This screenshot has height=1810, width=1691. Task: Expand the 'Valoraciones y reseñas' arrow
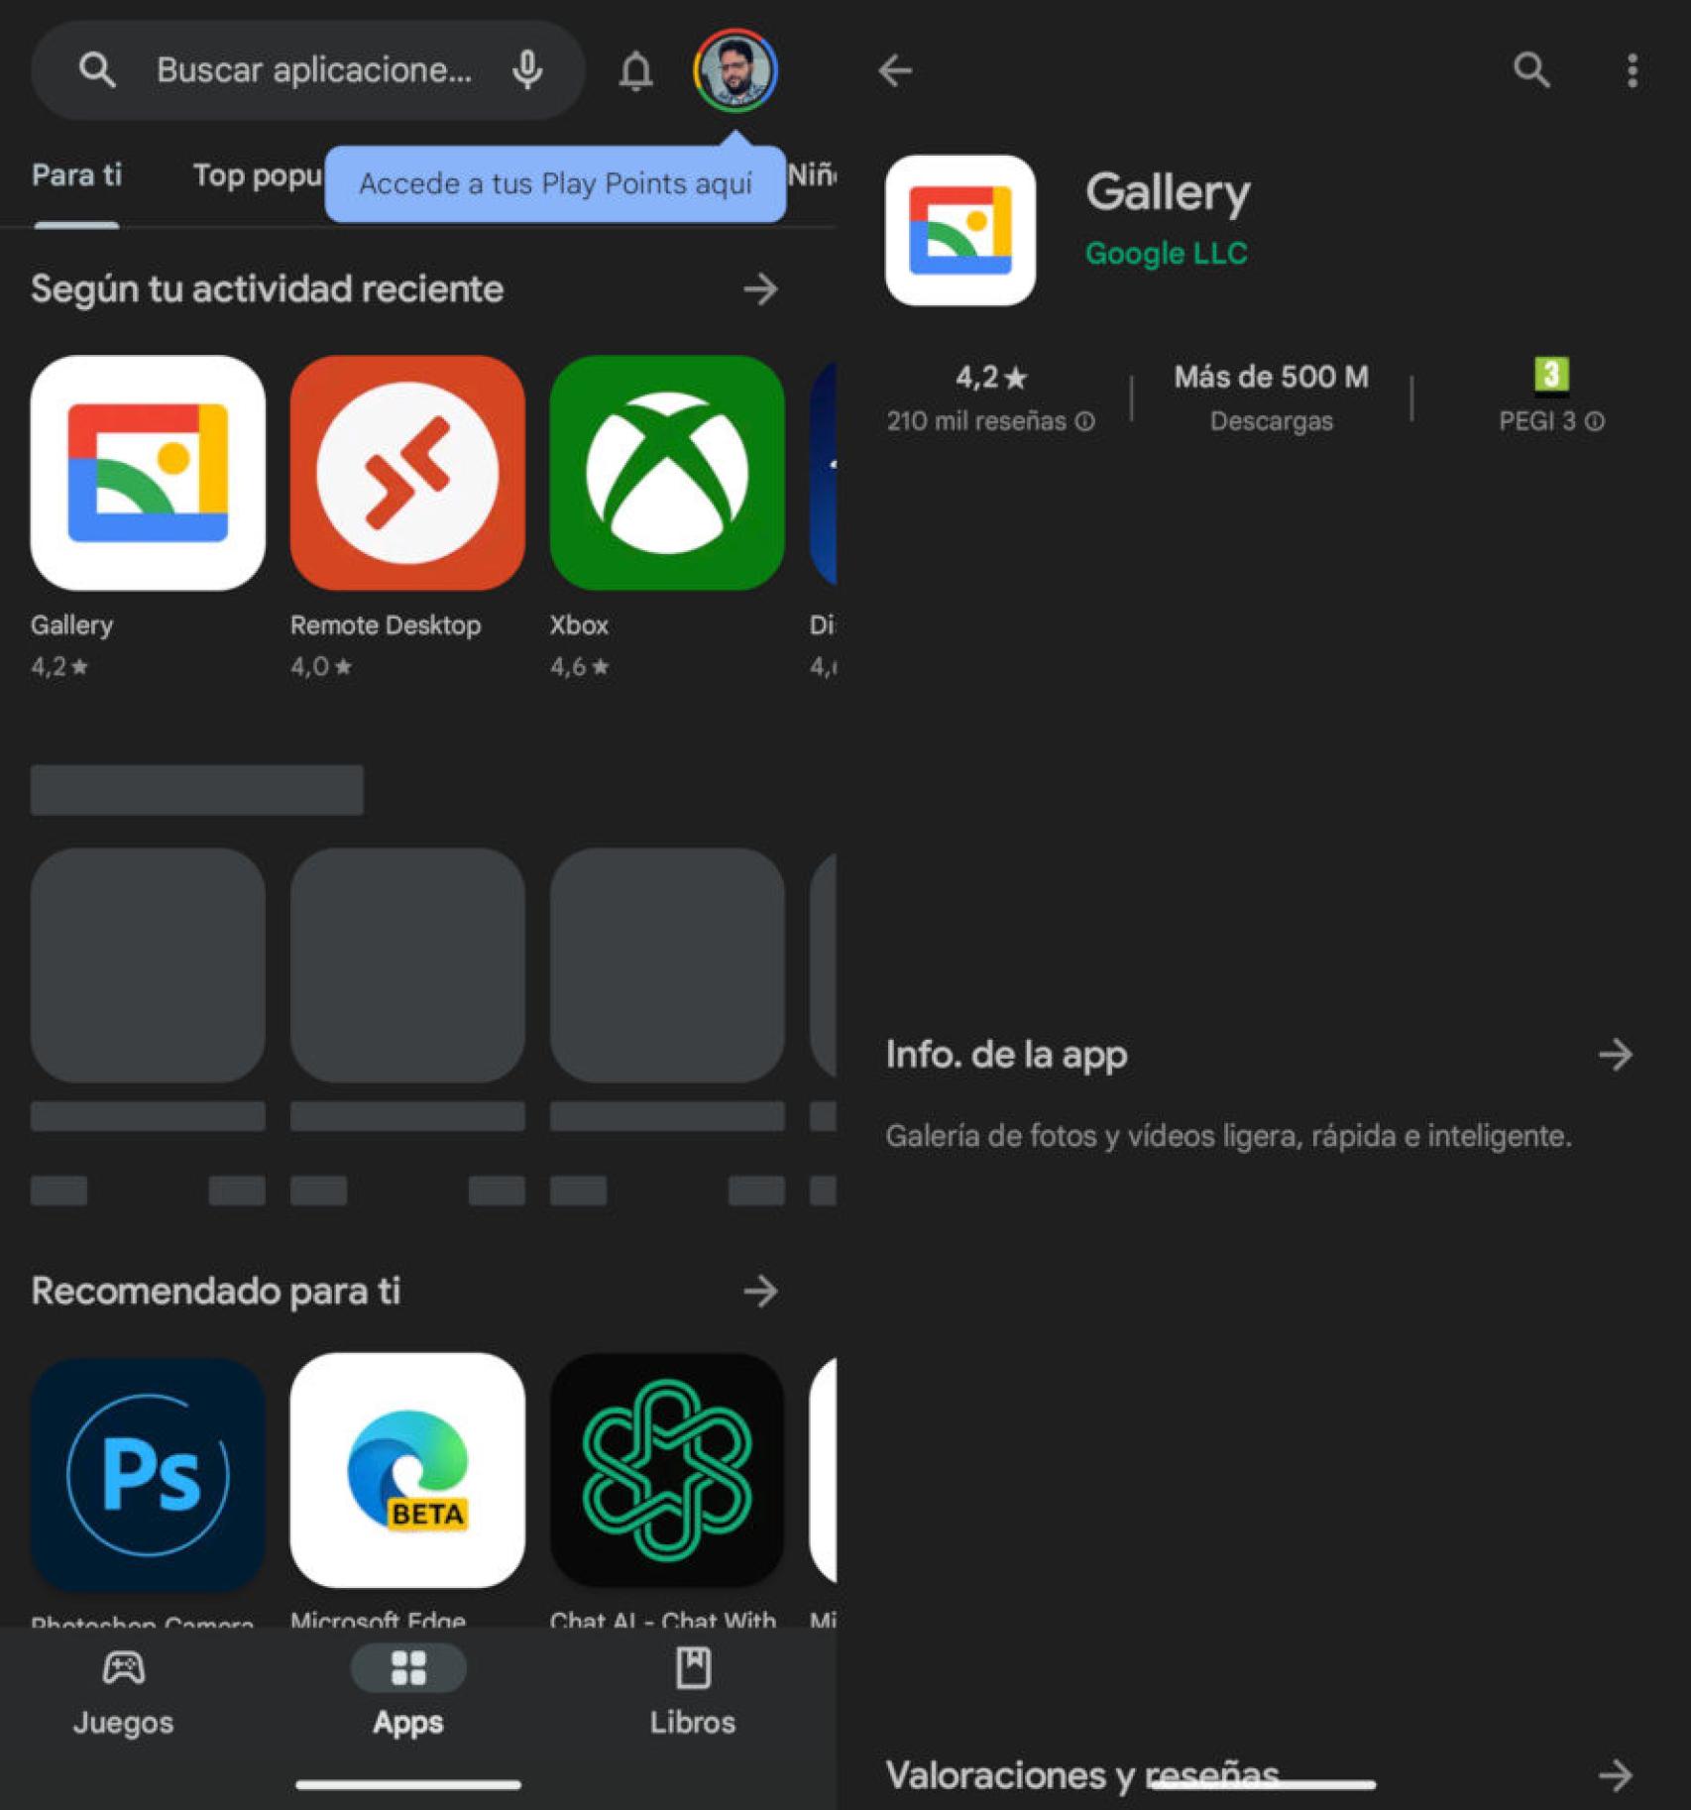(x=1615, y=1775)
